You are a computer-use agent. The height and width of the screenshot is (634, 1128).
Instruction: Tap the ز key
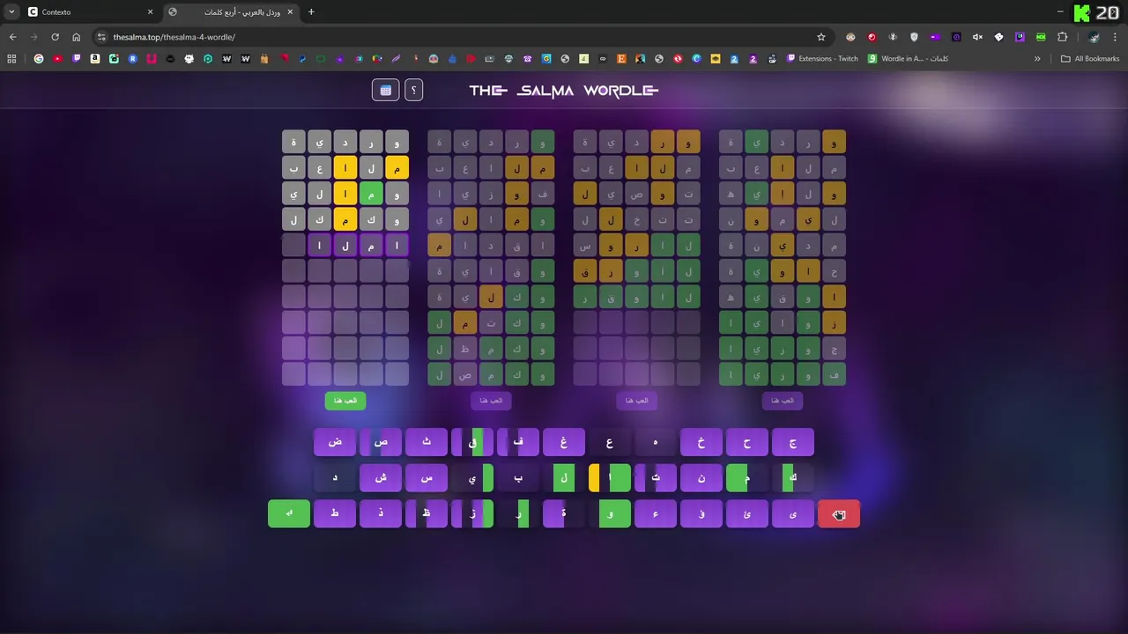472,514
